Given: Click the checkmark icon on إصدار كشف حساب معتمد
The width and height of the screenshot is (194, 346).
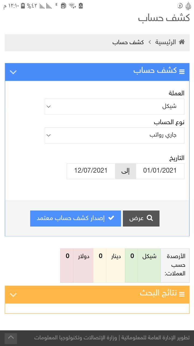Looking at the screenshot, I should point(111,218).
